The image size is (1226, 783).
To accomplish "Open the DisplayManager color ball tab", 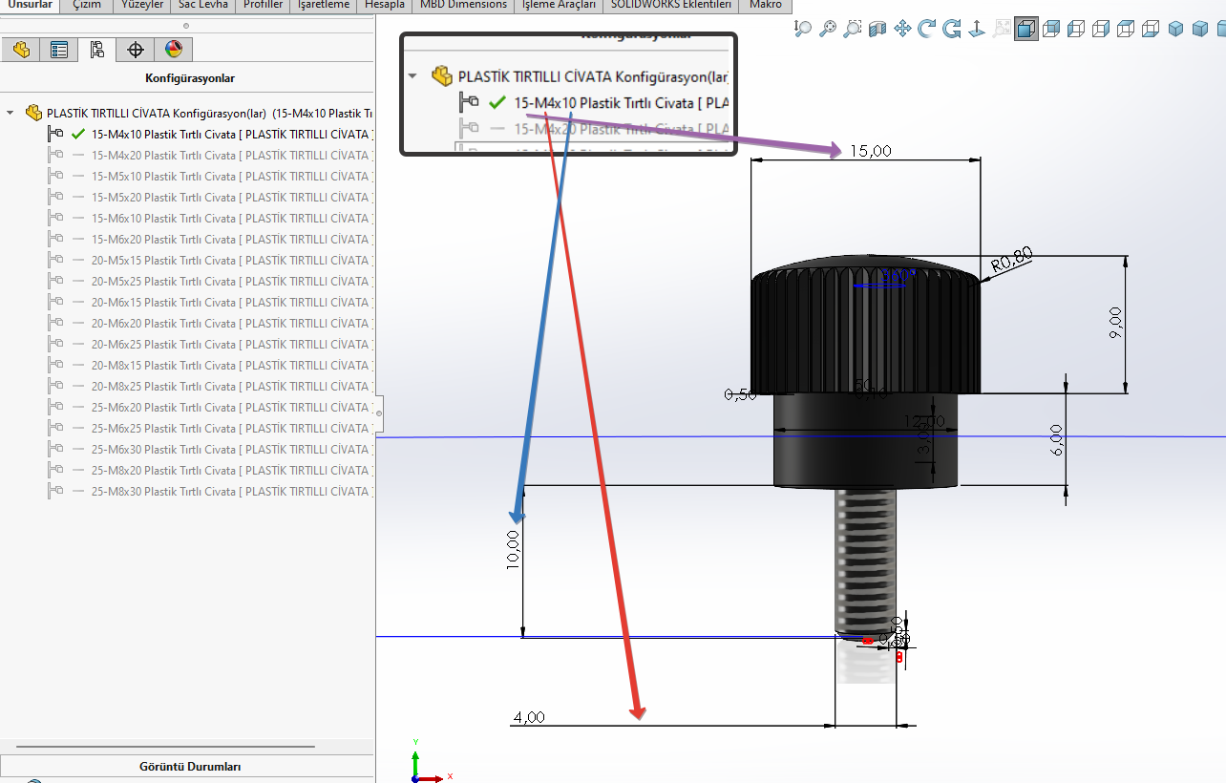I will (x=173, y=50).
